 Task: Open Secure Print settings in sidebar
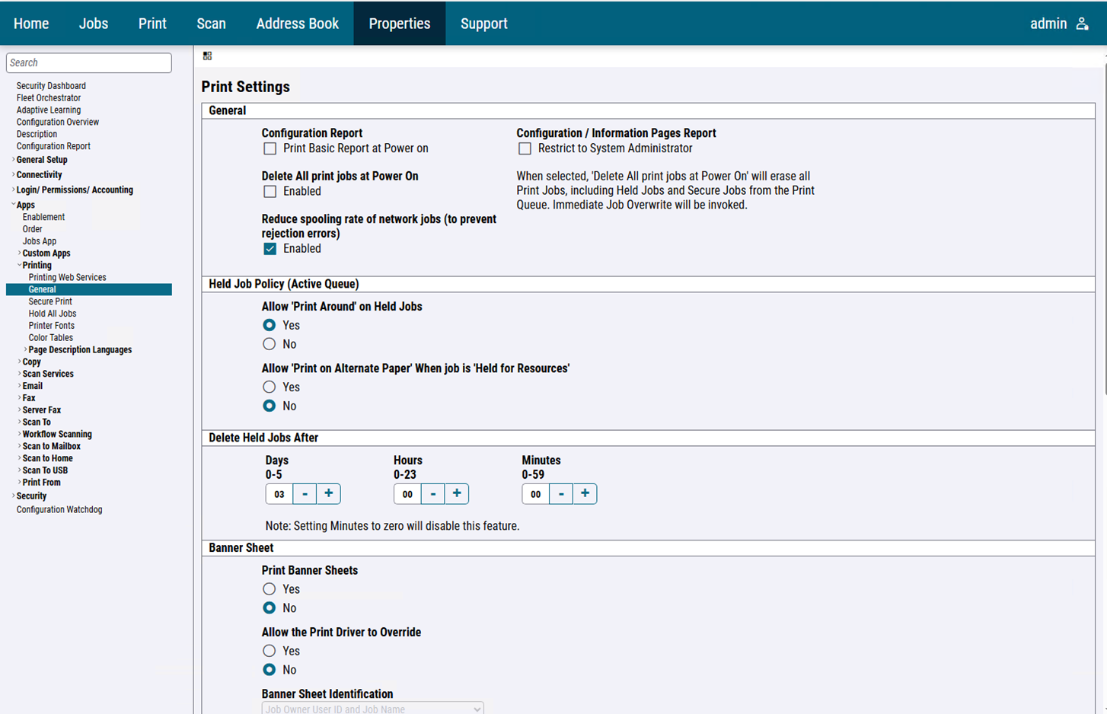(49, 301)
